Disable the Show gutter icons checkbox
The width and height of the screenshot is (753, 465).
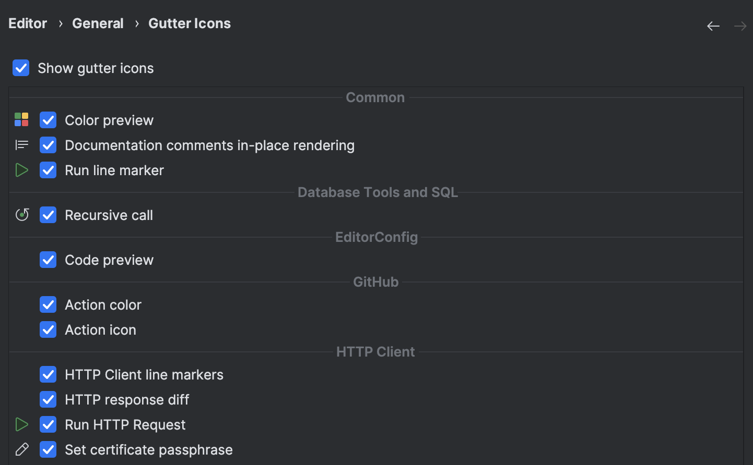click(x=21, y=68)
